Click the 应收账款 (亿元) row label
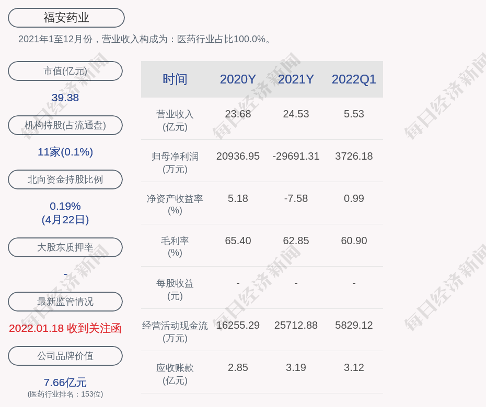The width and height of the screenshot is (486, 407). point(175,374)
